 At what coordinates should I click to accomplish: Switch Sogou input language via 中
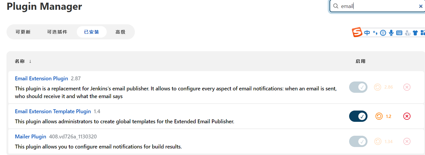click(x=367, y=33)
